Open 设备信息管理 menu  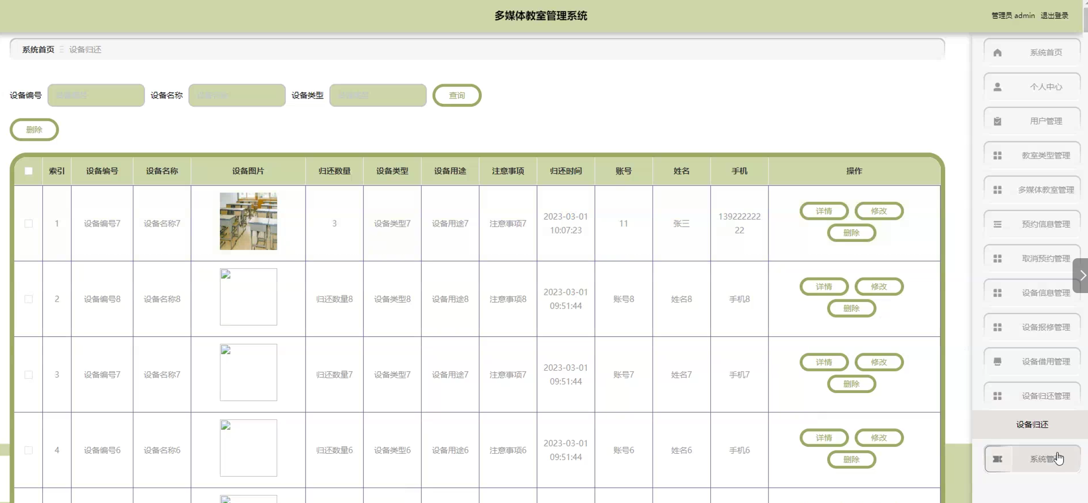(x=1032, y=293)
